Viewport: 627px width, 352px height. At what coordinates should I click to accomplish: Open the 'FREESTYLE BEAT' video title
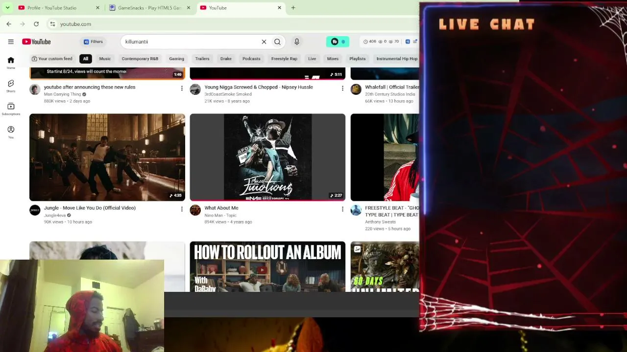coord(392,211)
